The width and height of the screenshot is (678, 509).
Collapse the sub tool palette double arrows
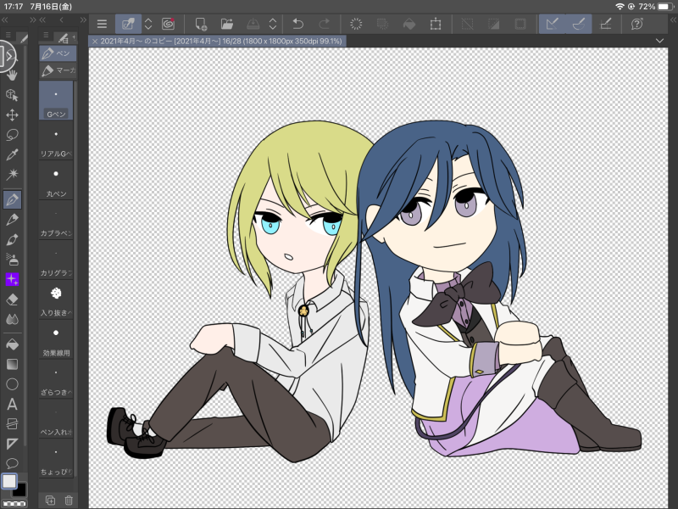pos(42,20)
